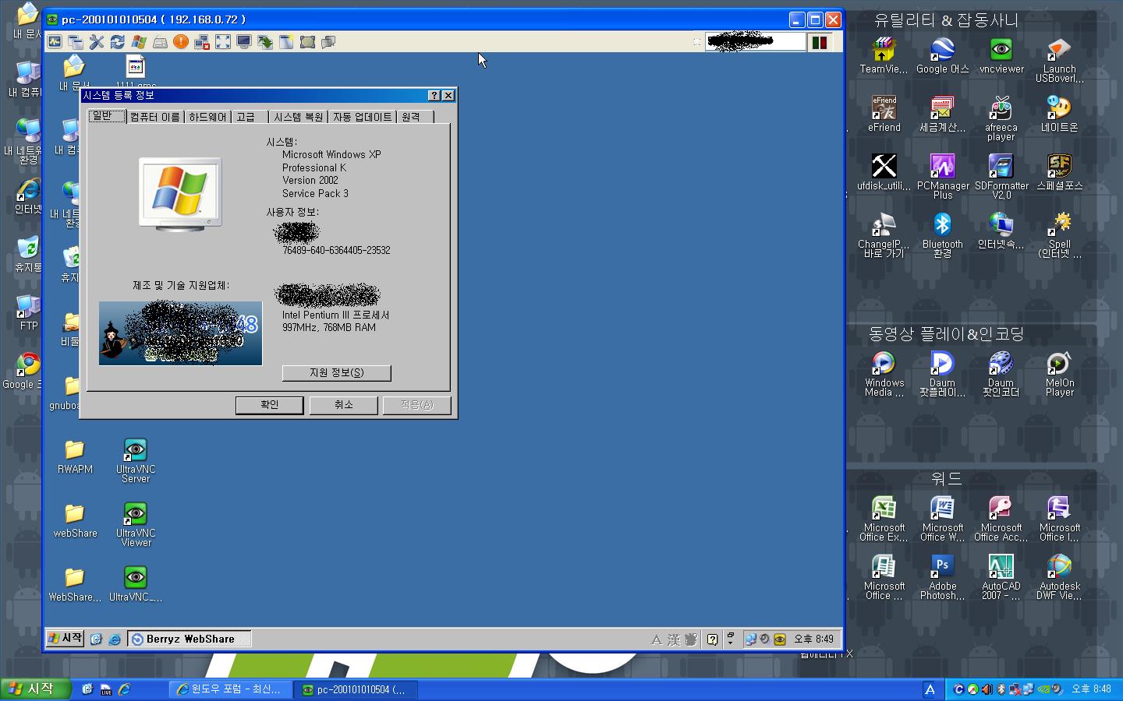Image resolution: width=1123 pixels, height=701 pixels.
Task: Click the 취소 button in system dialog
Action: pos(343,405)
